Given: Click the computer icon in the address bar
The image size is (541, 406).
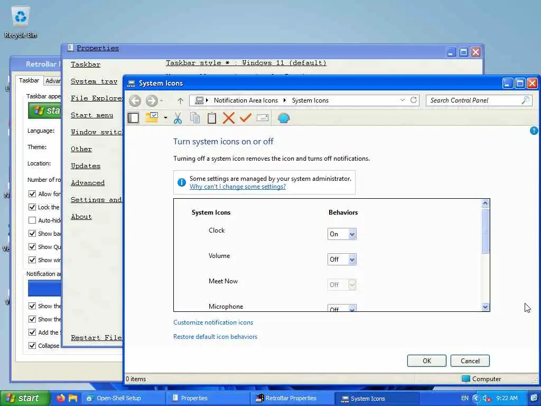Looking at the screenshot, I should (199, 100).
